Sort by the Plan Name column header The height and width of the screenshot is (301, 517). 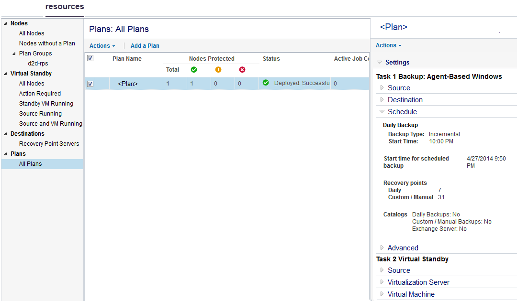coord(127,59)
